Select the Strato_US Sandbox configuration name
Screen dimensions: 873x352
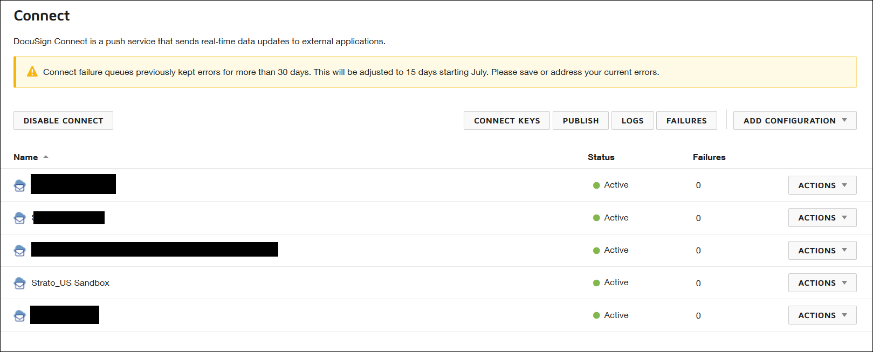70,283
